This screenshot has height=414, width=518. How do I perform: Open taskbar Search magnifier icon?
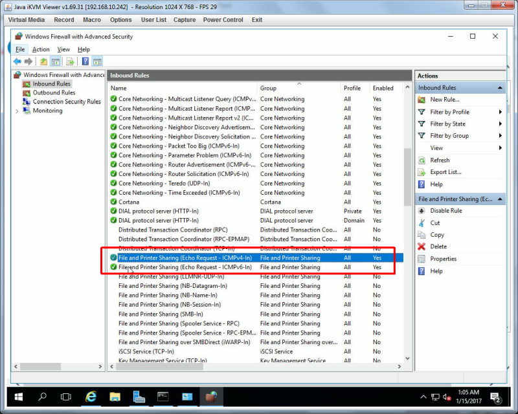[x=42, y=397]
